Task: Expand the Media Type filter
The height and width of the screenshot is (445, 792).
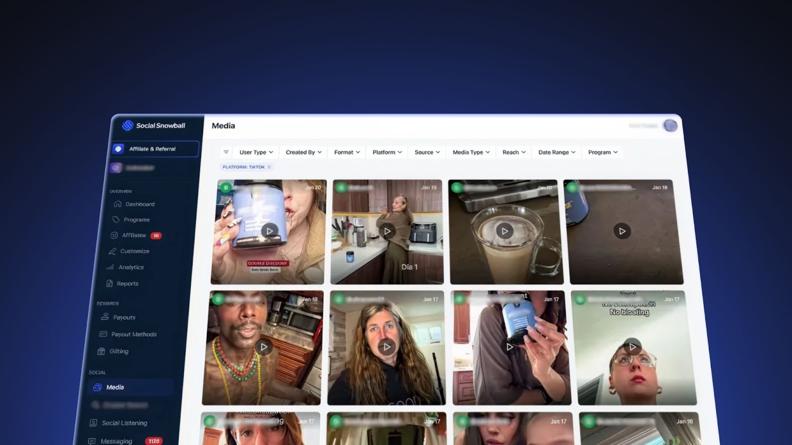Action: 470,152
